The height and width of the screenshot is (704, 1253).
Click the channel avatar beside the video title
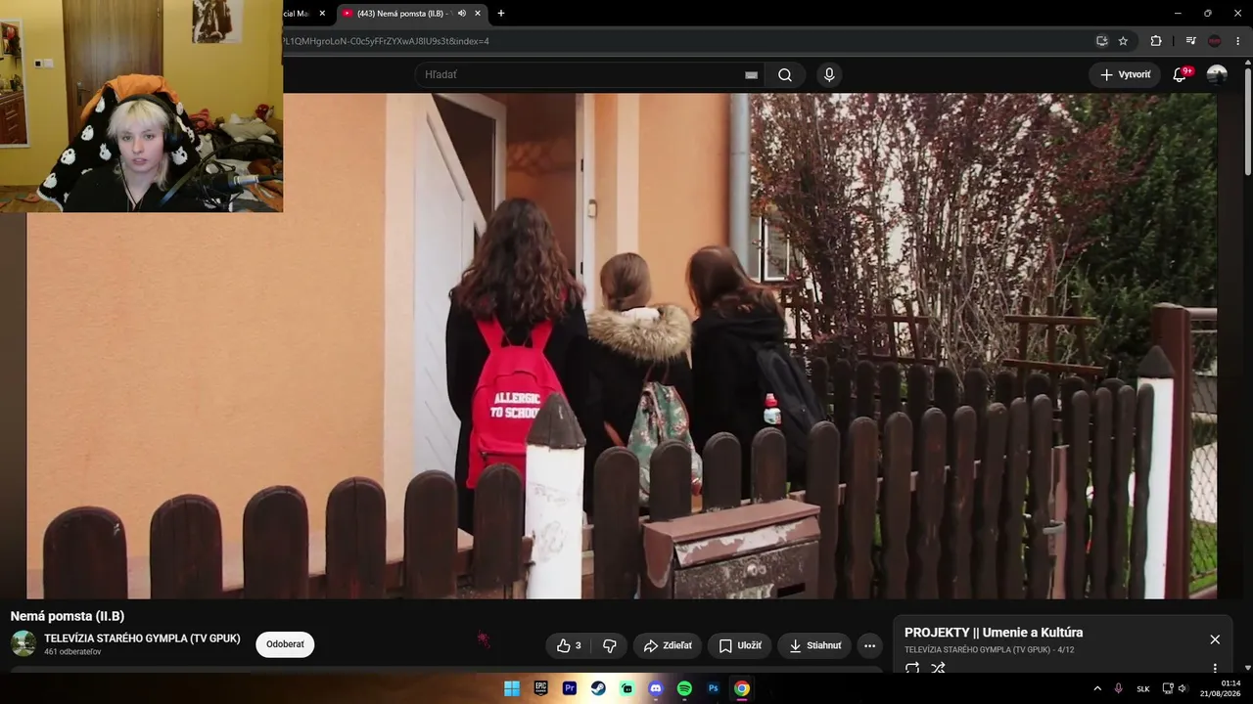coord(23,643)
